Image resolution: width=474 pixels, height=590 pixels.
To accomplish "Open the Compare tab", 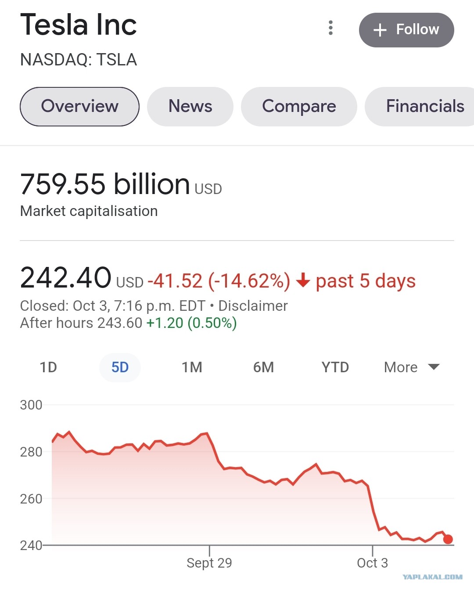I will point(299,107).
